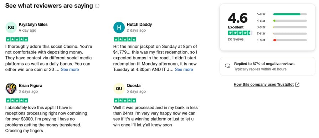Screen dimensions: 319x138
Task: Click the speech bubble icon for negative review replies
Action: [227, 66]
